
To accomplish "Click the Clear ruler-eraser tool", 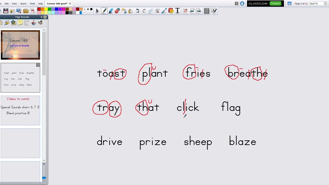I will click(x=151, y=11).
